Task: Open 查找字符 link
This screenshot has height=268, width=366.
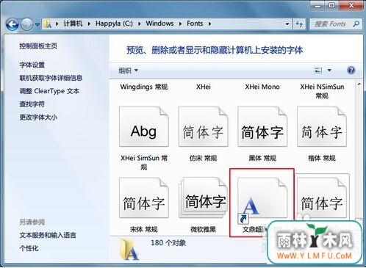Action: 32,104
